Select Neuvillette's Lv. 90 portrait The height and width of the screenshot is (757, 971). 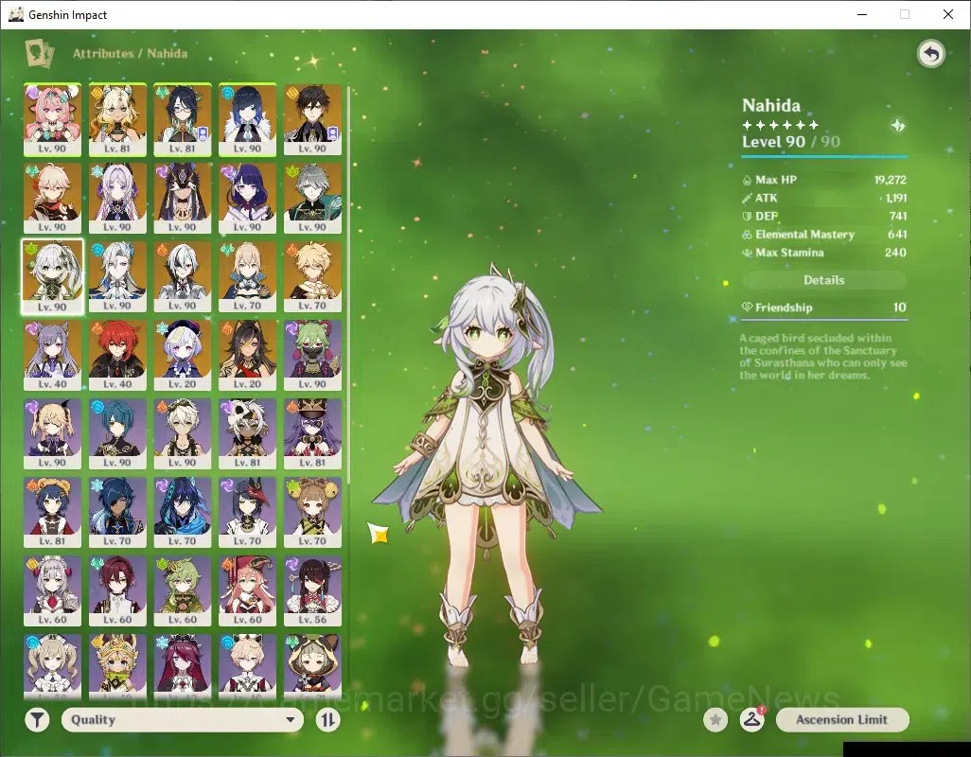(117, 276)
